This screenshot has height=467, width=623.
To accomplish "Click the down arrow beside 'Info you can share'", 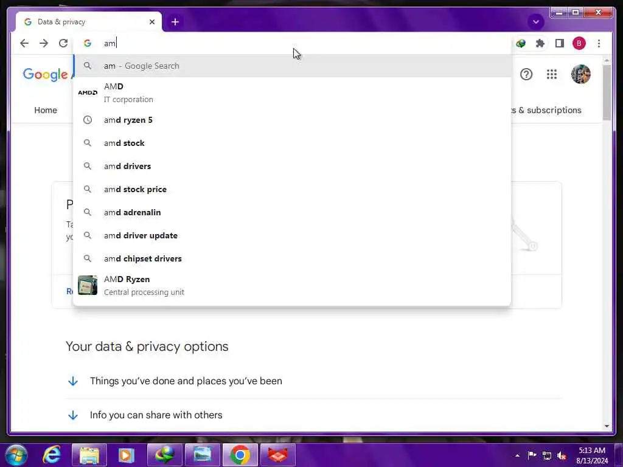I will point(73,415).
